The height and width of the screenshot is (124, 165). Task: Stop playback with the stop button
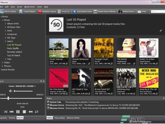click(x=24, y=112)
